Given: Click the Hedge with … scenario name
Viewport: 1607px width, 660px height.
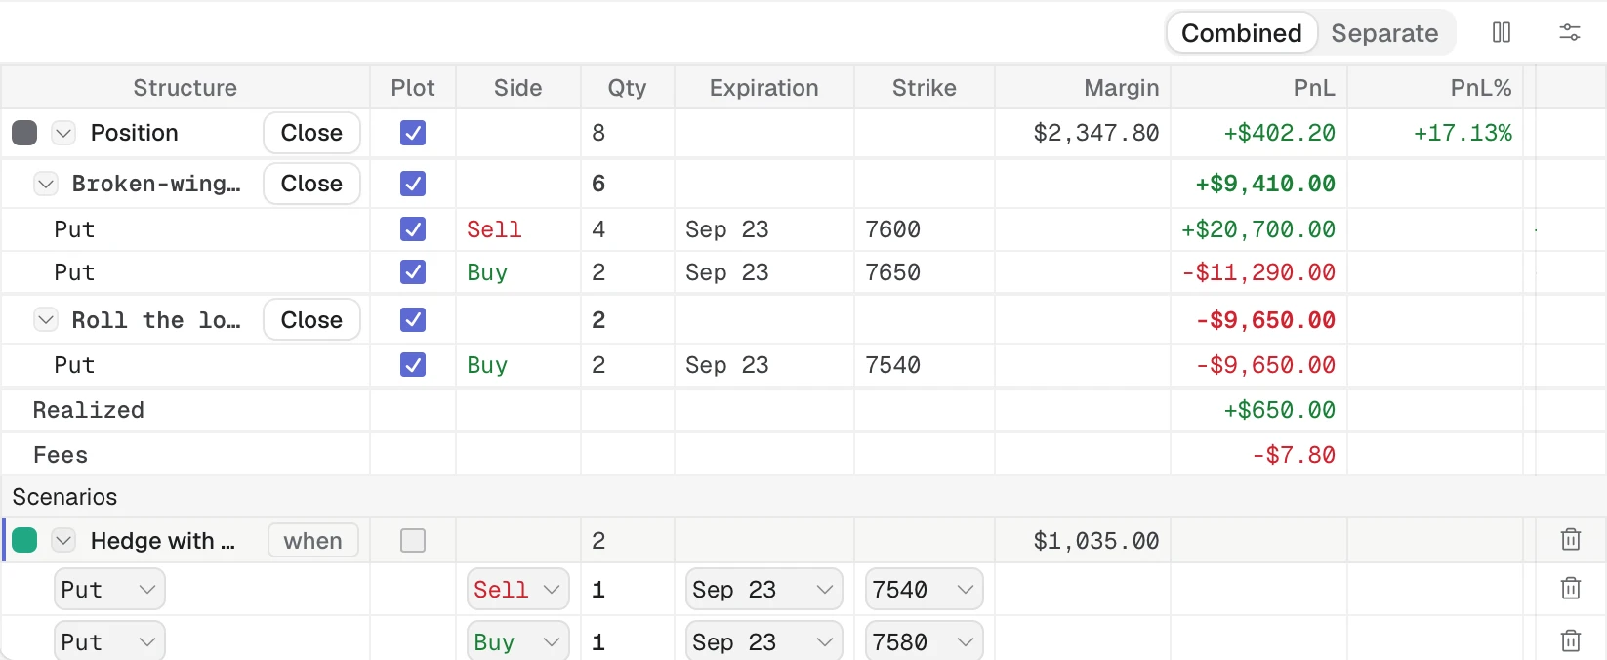Looking at the screenshot, I should [x=163, y=541].
